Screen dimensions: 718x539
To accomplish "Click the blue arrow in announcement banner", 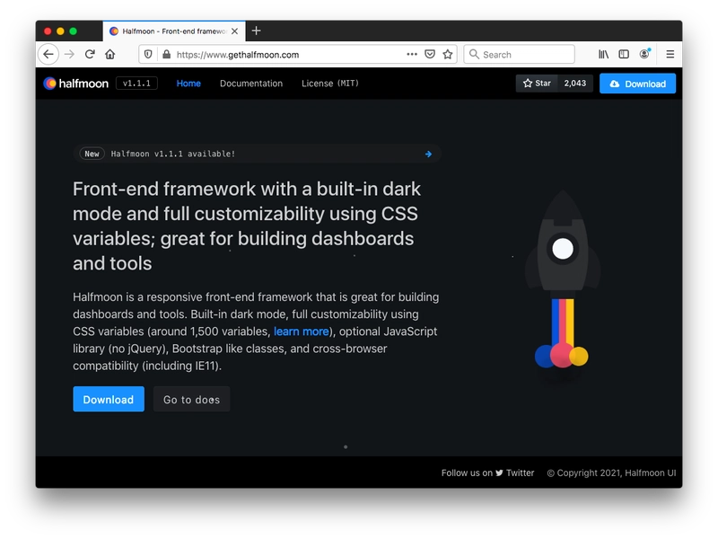I will (x=428, y=154).
